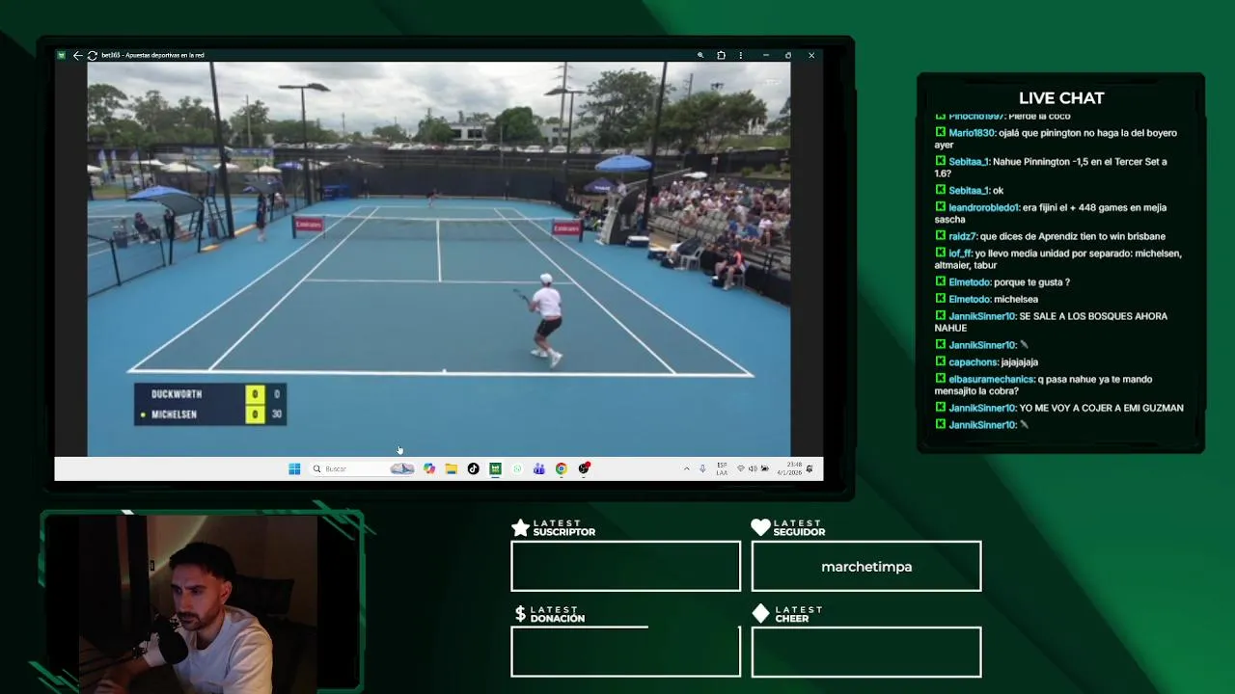
Task: Open the Windows Start menu
Action: 294,468
